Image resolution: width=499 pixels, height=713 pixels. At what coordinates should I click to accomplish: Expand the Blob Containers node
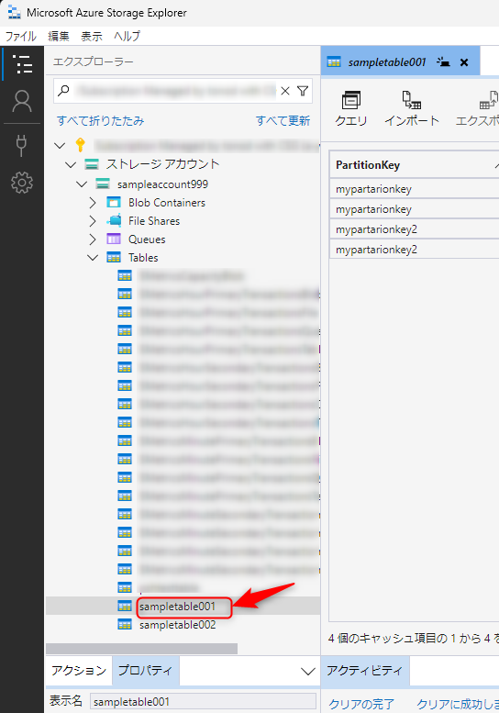click(93, 203)
